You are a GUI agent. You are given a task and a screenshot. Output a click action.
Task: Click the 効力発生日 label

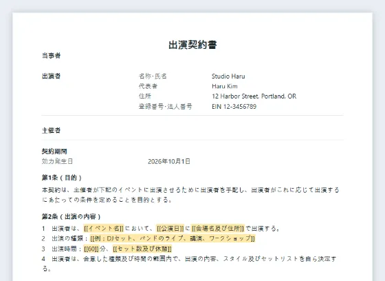(57, 161)
